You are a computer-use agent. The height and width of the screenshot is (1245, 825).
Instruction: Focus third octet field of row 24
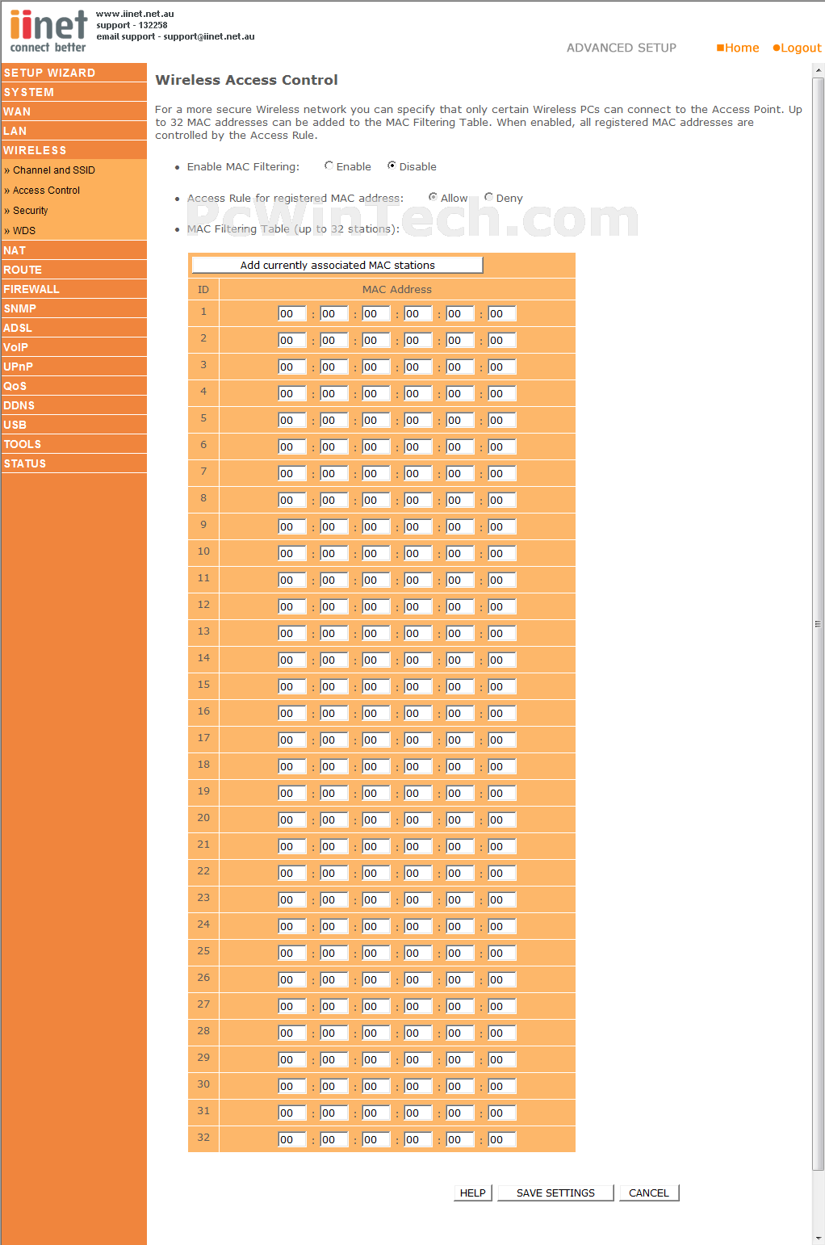375,926
